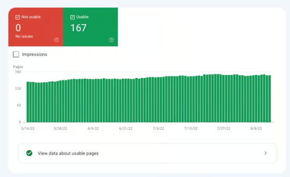Viewport: 290px width, 177px height.
Task: Click the chart bar above 5/16/22
Action: click(x=28, y=102)
